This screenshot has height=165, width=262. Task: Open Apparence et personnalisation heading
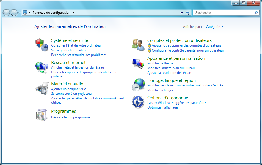point(176,58)
